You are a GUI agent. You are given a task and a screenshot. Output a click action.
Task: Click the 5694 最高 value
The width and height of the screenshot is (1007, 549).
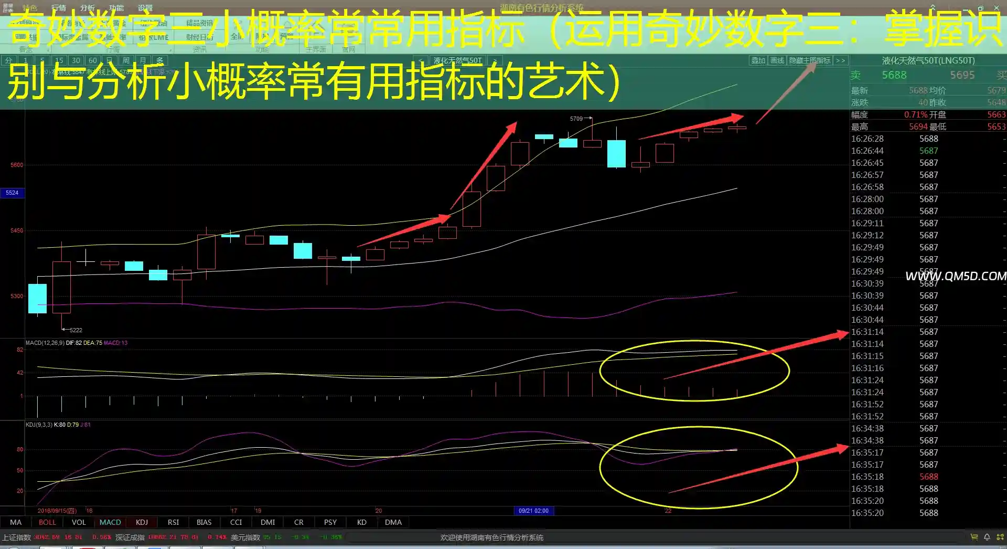tap(918, 127)
